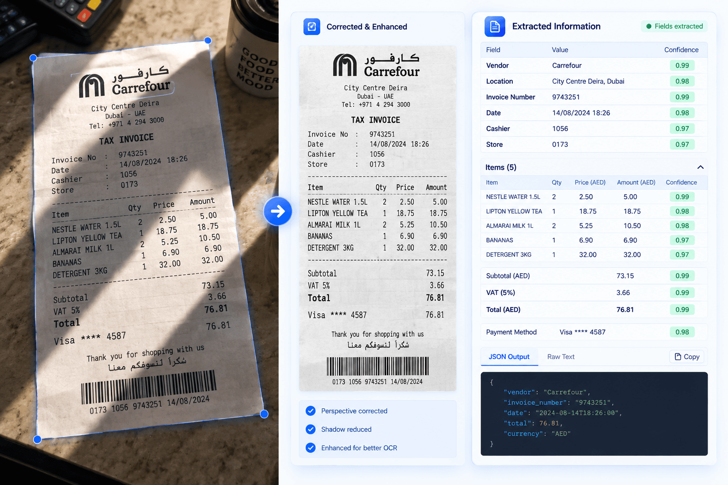
Task: Click the Invoice Number field label
Action: 510,97
